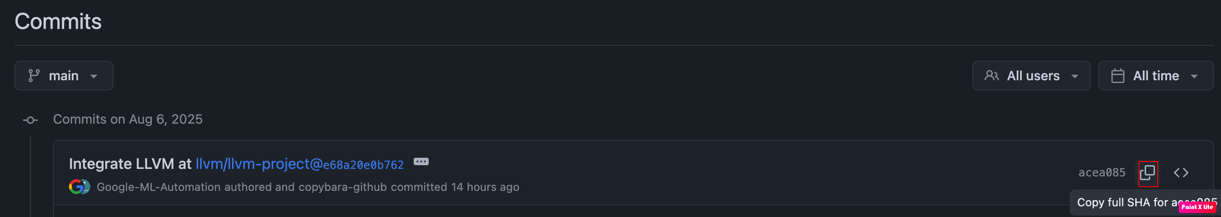1221x217 pixels.
Task: Browse repository at this commit via code icon
Action: point(1181,173)
